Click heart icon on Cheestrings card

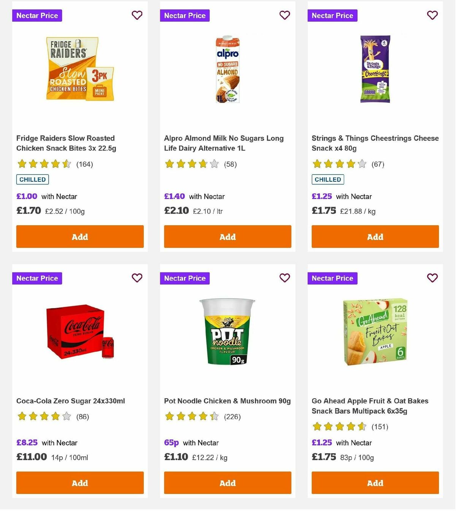pyautogui.click(x=432, y=15)
